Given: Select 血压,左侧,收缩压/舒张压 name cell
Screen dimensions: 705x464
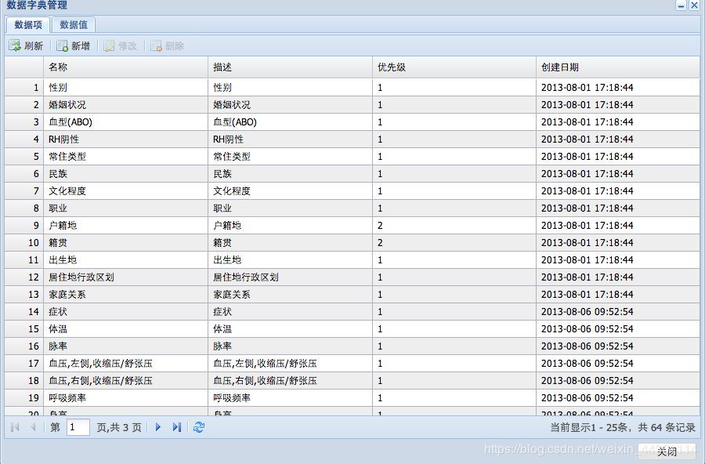Looking at the screenshot, I should click(125, 363).
